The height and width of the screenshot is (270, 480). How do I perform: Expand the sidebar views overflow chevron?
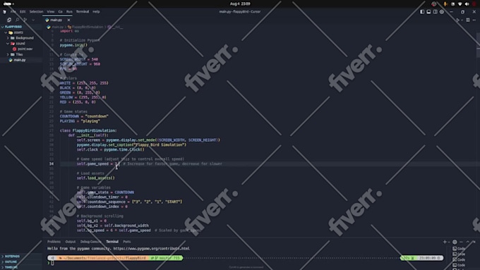(x=33, y=20)
